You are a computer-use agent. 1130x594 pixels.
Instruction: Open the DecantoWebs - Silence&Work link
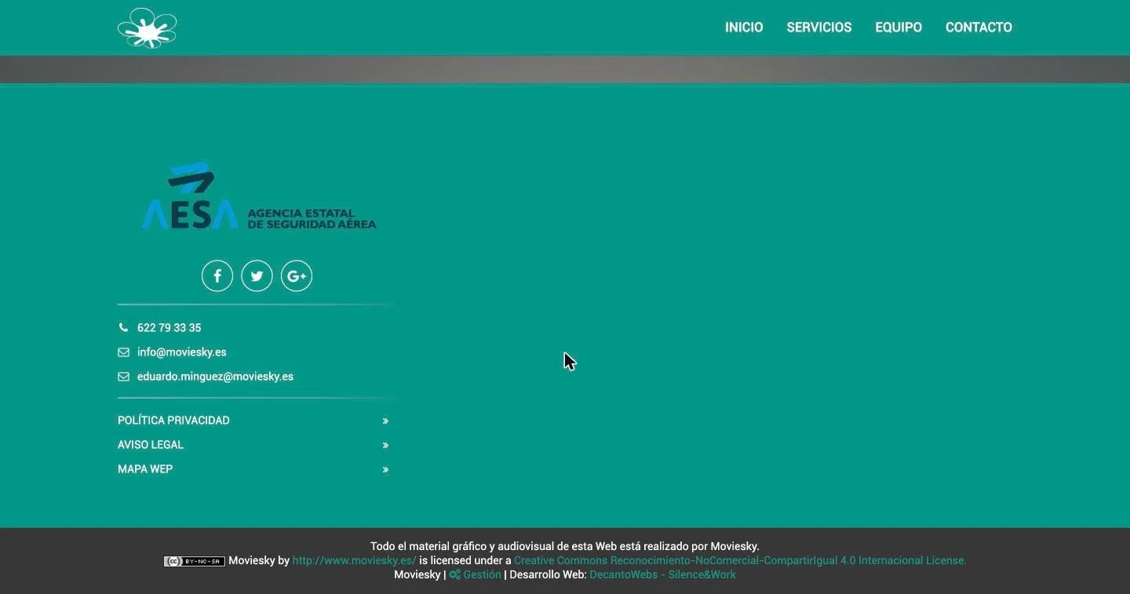(x=663, y=575)
